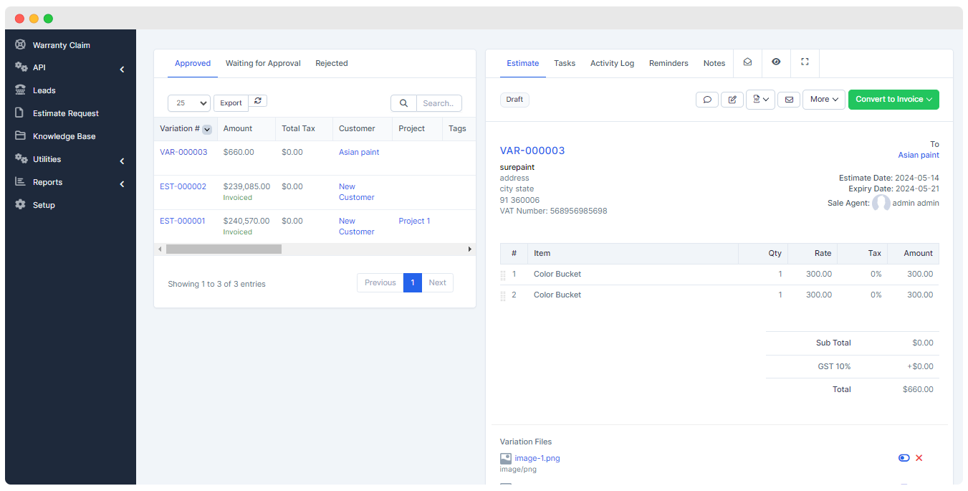Screen dimensions: 968x491
Task: Open the PDF options dropdown
Action: click(760, 100)
